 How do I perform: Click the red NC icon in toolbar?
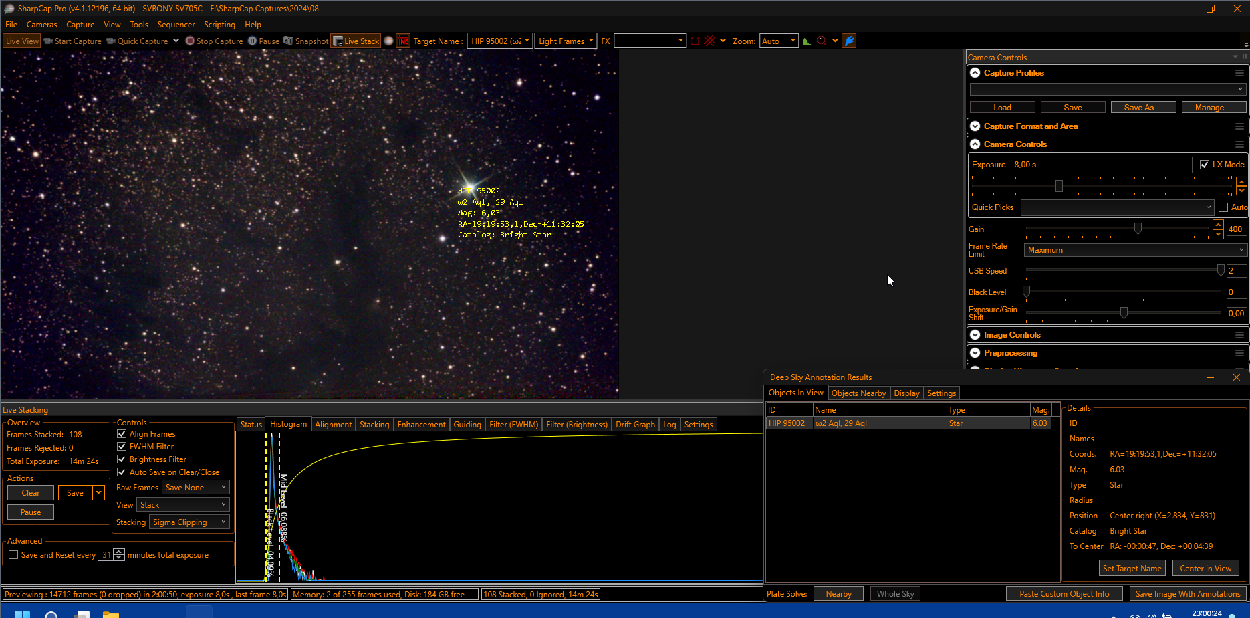(x=403, y=41)
